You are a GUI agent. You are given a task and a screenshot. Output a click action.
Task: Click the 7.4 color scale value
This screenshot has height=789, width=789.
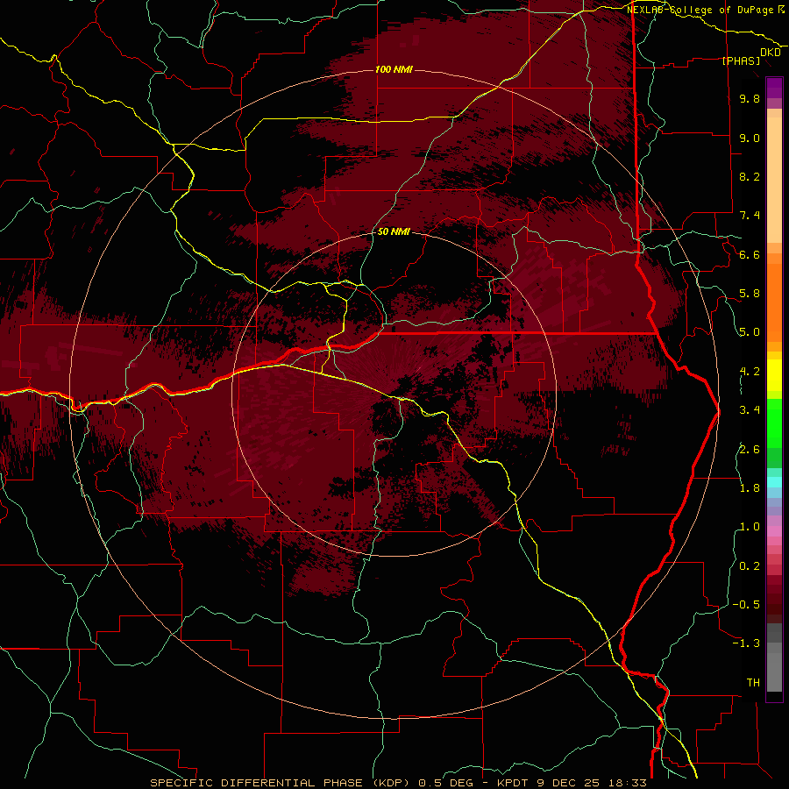(x=750, y=216)
